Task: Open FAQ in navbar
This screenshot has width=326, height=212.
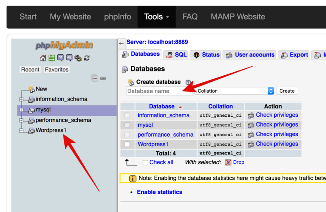Action: pos(190,17)
